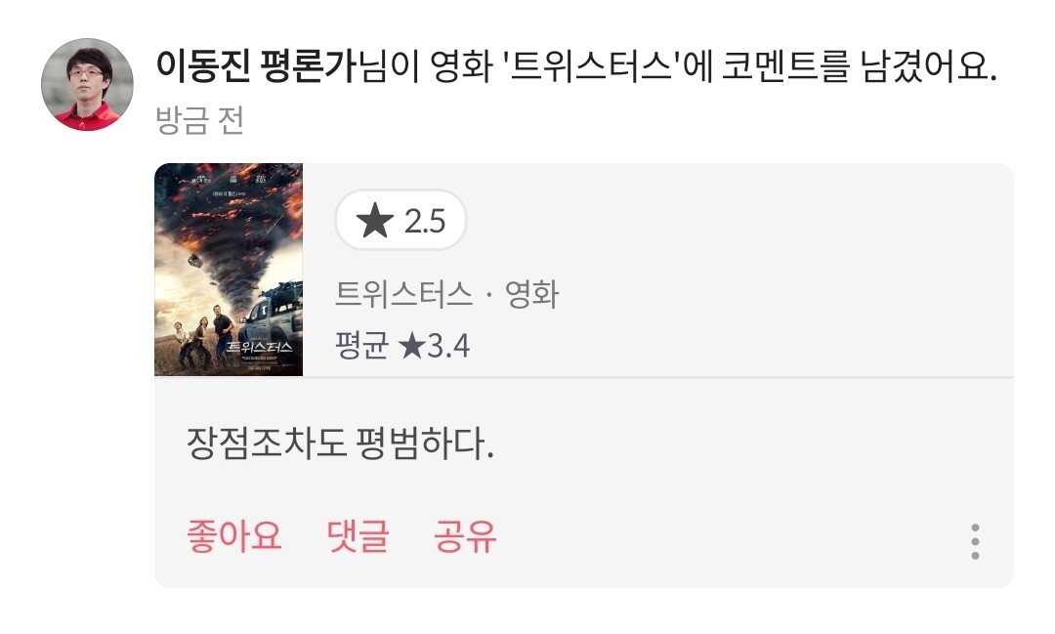Screen dimensions: 1055x634
Task: Click '트위스터스' in the header sentence
Action: pyautogui.click(x=592, y=67)
